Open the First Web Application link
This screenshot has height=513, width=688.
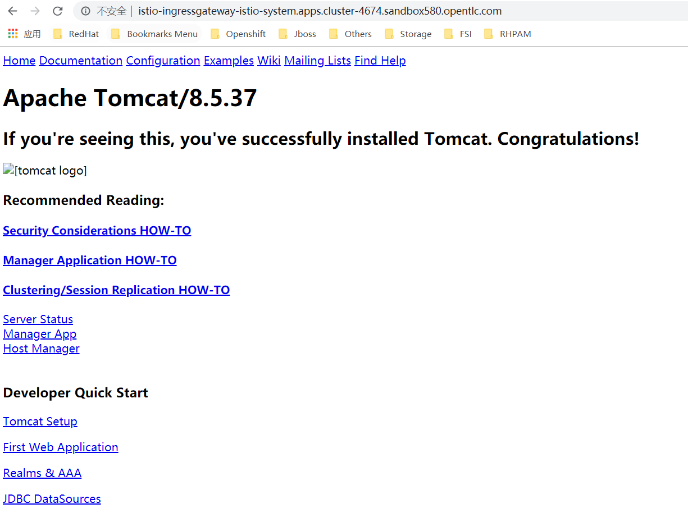[x=61, y=447]
